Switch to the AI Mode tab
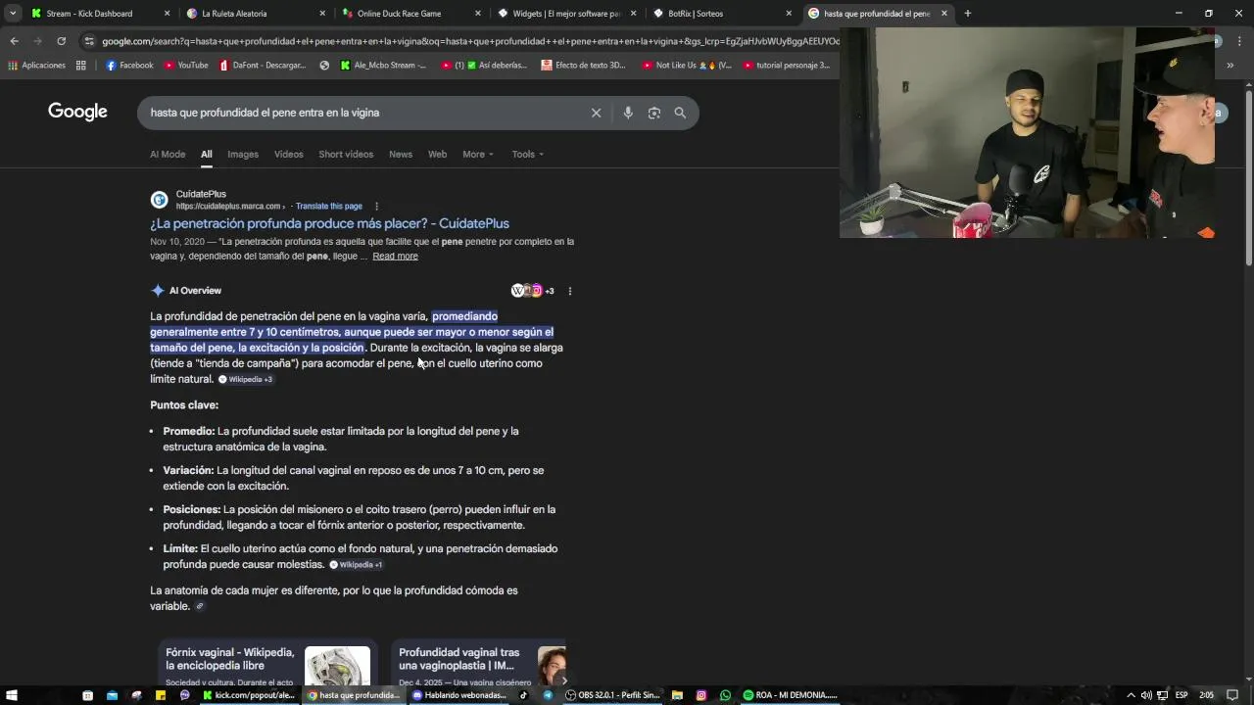The height and width of the screenshot is (705, 1254). point(168,154)
